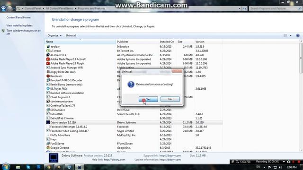Select Facebook Video Calling 2.0.0.447 entry

(x=70, y=131)
